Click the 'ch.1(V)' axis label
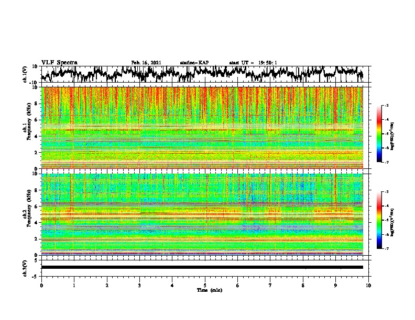Screen dimensions: 415x320 [25, 74]
